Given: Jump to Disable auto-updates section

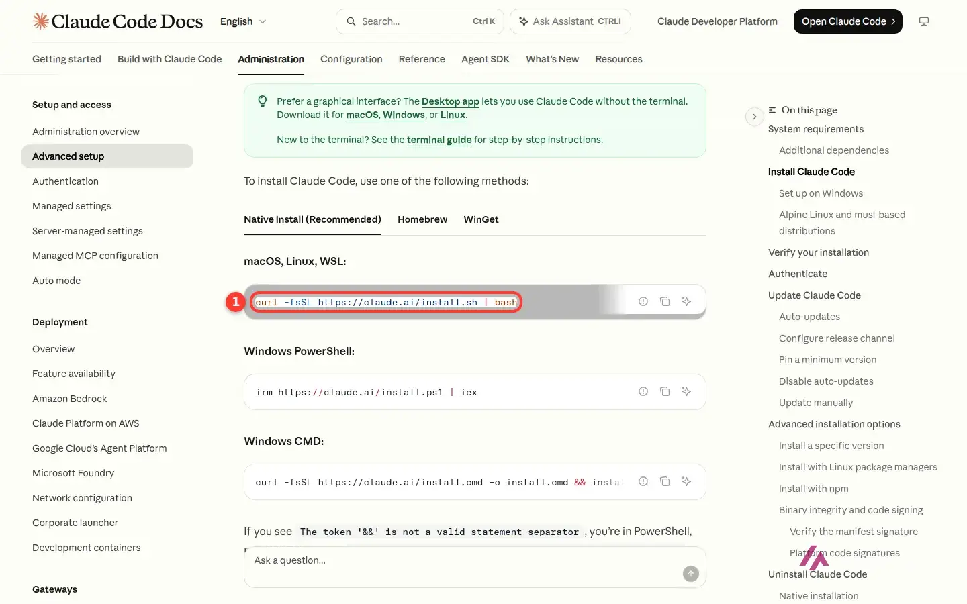Looking at the screenshot, I should pyautogui.click(x=826, y=381).
